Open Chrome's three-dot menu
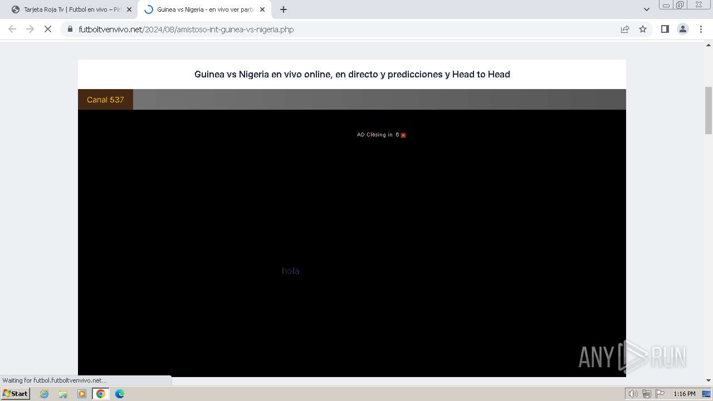713x401 pixels. pyautogui.click(x=701, y=29)
